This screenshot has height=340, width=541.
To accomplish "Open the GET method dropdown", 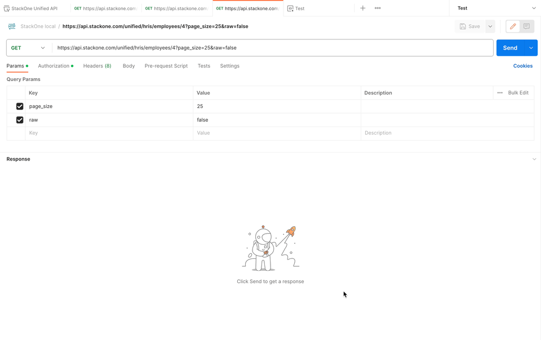I will click(29, 48).
